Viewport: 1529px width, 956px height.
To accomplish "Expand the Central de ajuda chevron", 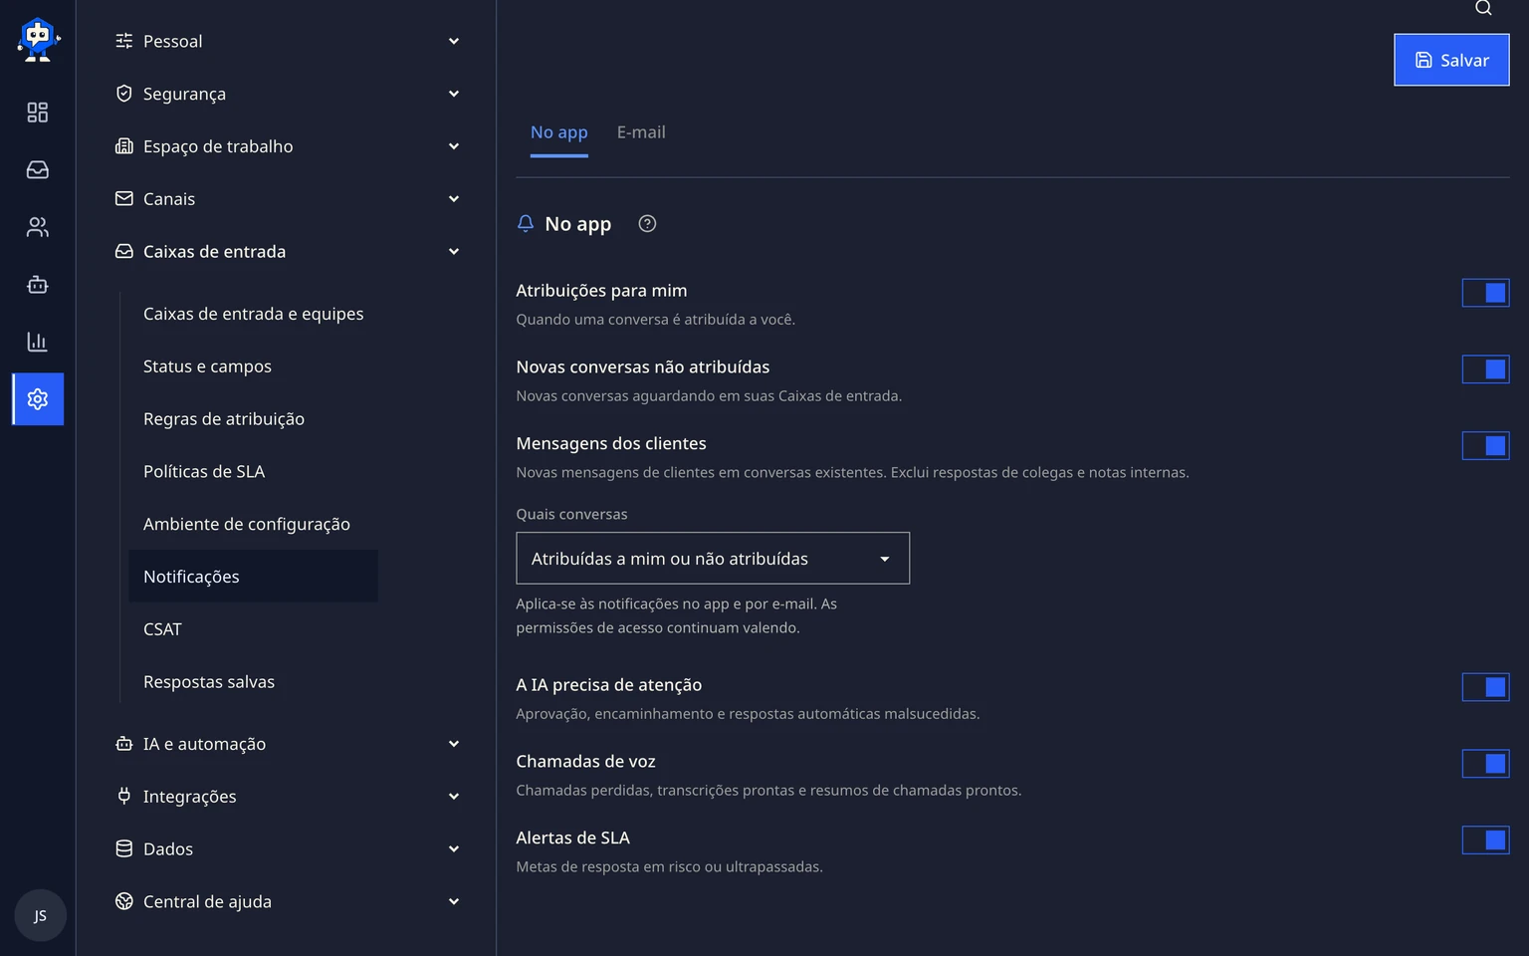I will pos(454,902).
